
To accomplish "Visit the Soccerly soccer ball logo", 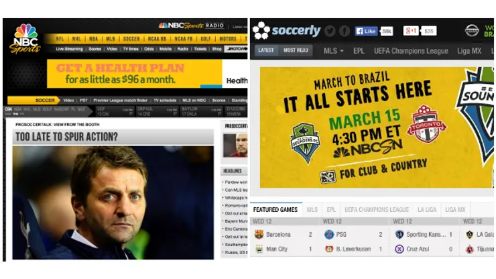I will [x=261, y=30].
